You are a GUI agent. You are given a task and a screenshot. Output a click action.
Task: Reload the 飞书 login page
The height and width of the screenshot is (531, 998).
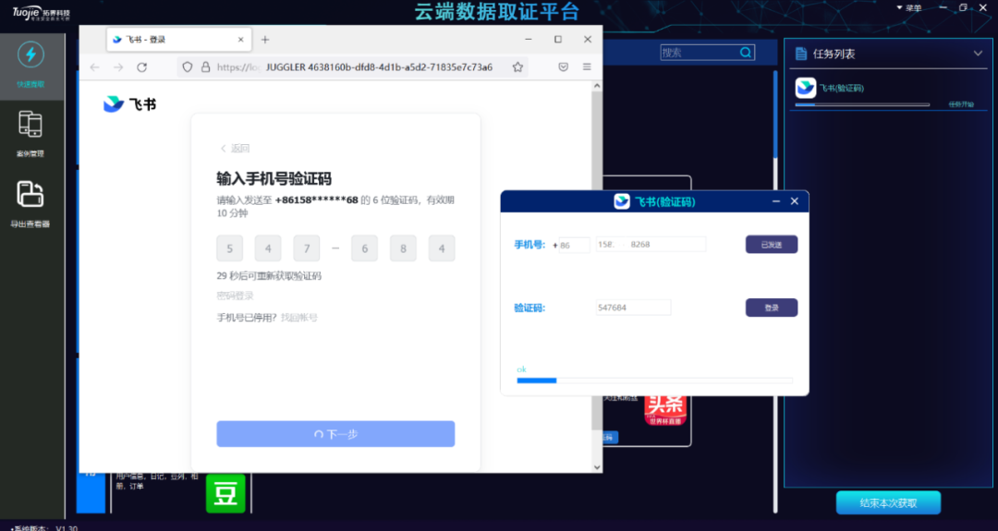pyautogui.click(x=142, y=66)
